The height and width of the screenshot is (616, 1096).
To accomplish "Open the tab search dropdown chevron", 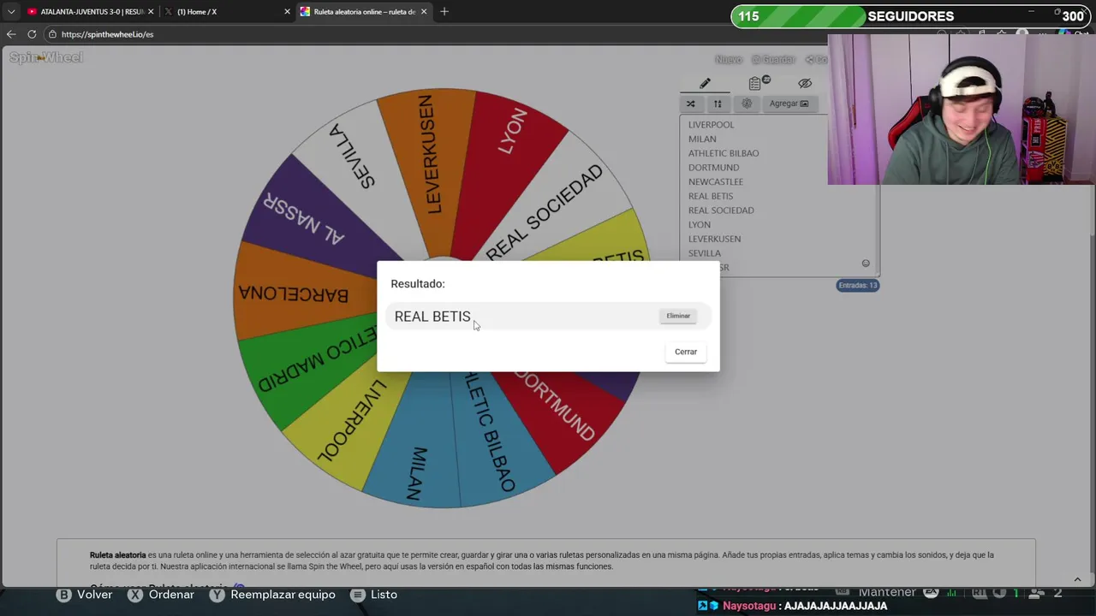I will (x=11, y=12).
